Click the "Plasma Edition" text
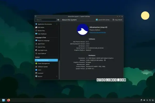The width and height of the screenshot is (155, 103). pyautogui.click(x=95, y=30)
